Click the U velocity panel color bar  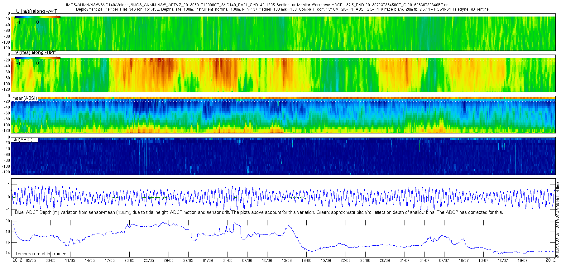click(38, 17)
